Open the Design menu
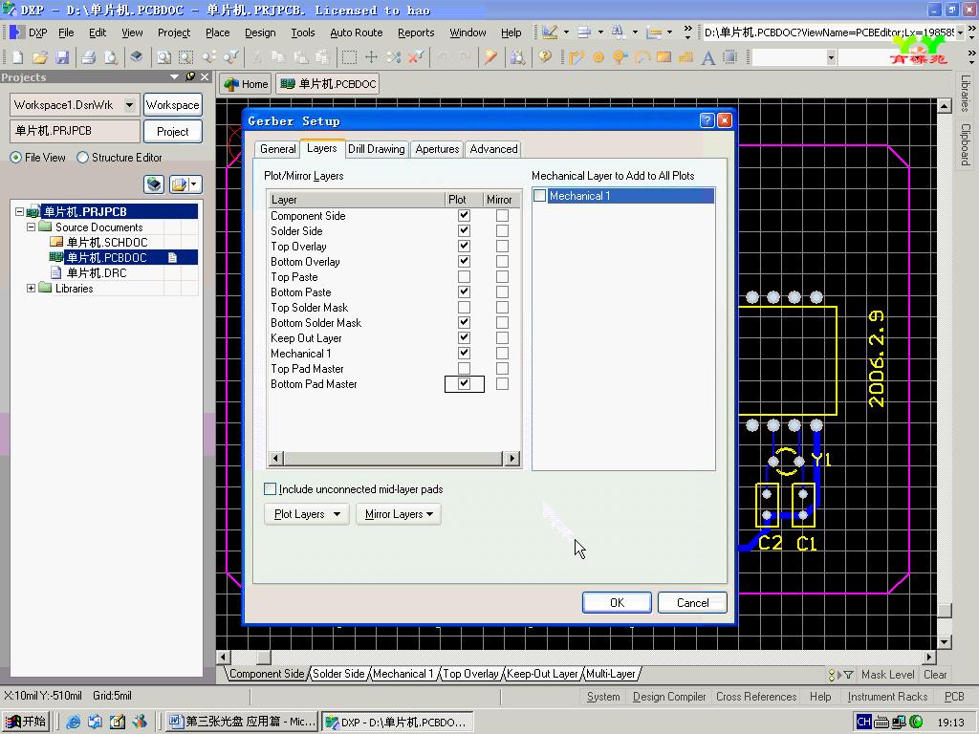 260,32
